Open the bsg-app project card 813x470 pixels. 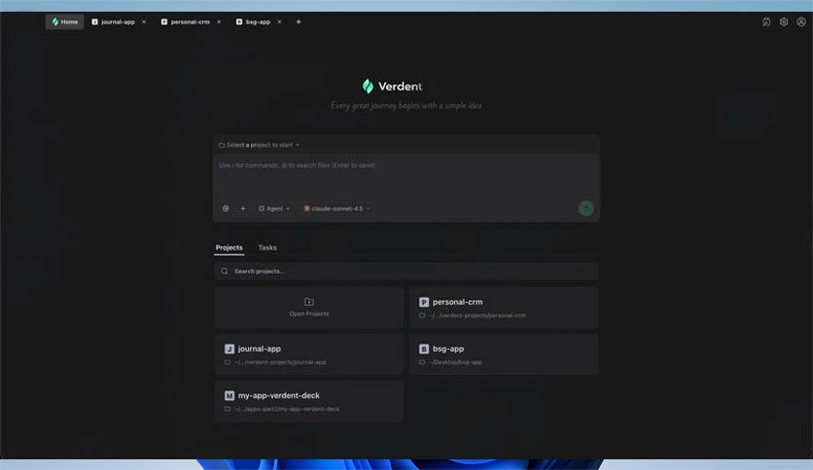point(504,354)
